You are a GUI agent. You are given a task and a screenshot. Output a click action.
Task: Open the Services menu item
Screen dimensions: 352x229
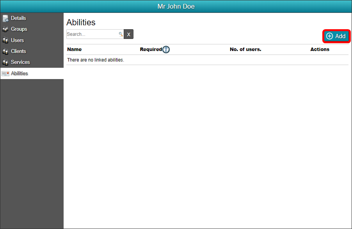pos(32,62)
